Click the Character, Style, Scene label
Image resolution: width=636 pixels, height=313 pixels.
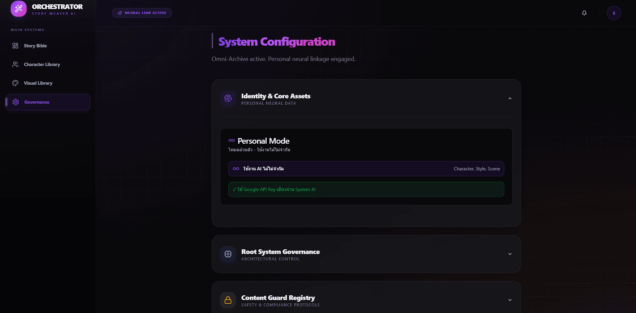coord(477,169)
